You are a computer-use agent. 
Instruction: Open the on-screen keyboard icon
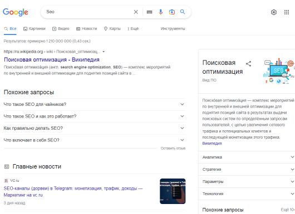click(149, 12)
